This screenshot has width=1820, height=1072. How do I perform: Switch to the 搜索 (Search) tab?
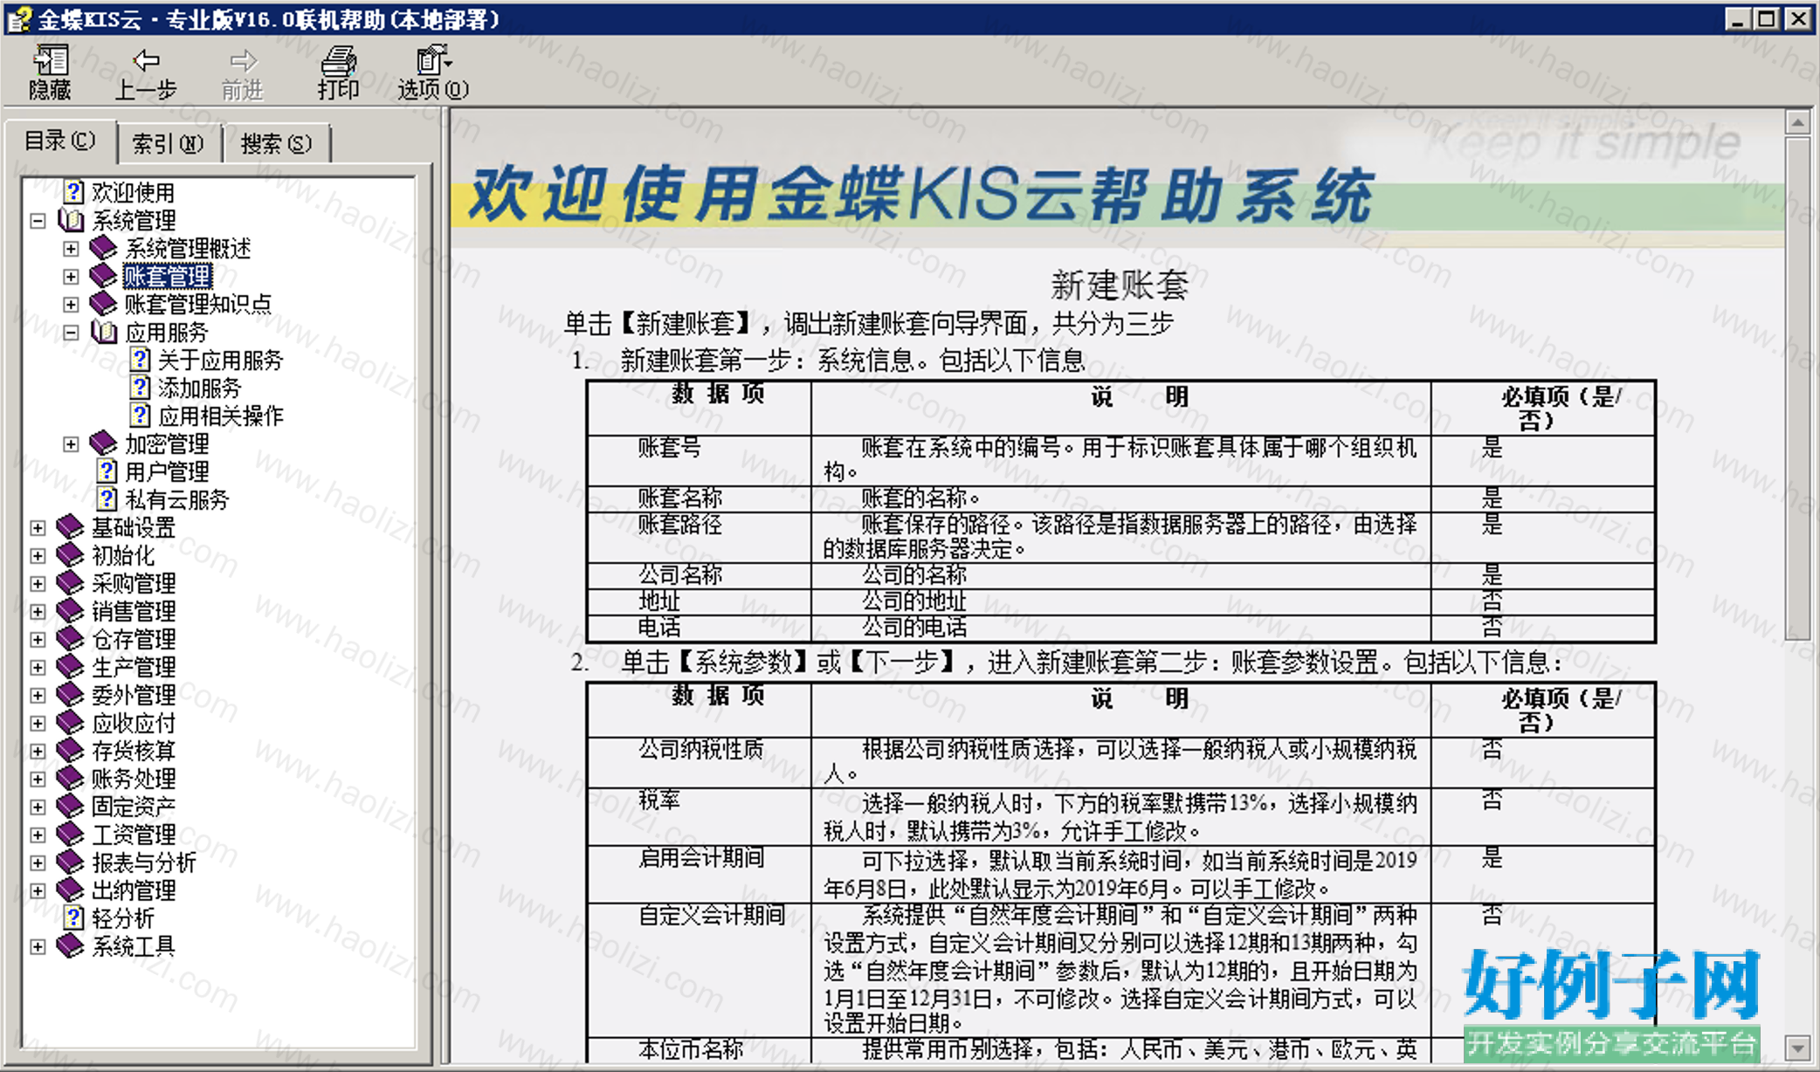pyautogui.click(x=276, y=143)
